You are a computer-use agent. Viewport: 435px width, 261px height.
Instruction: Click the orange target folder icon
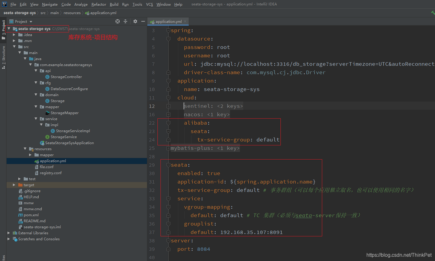tap(20, 185)
